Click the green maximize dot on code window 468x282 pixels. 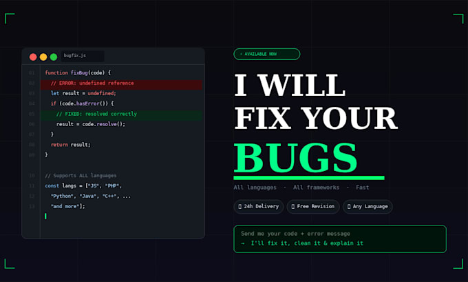tap(54, 57)
